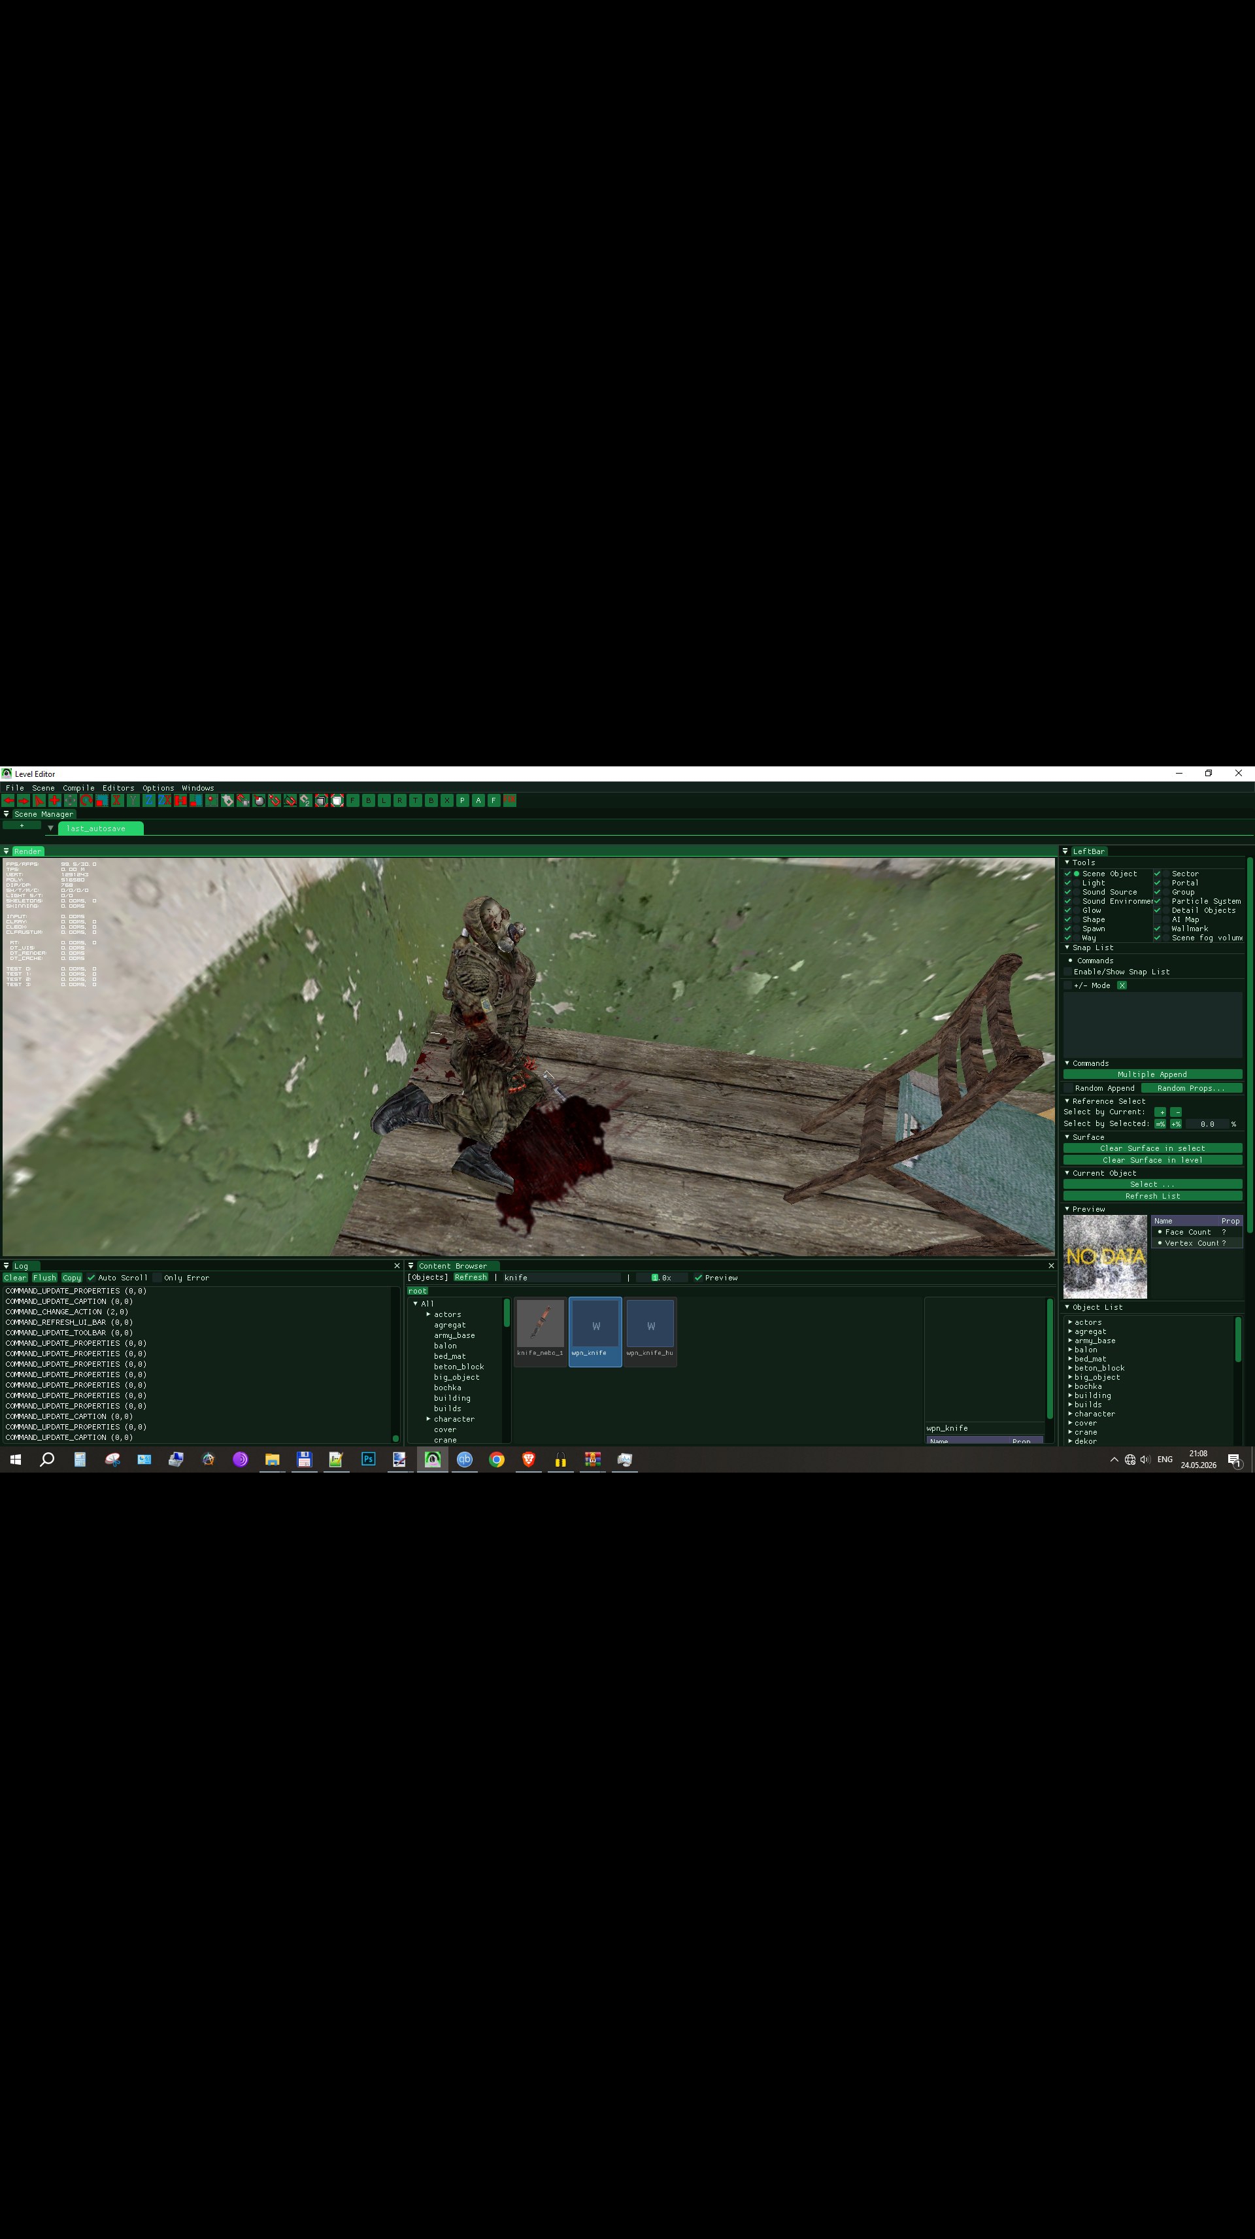1255x2239 pixels.
Task: Toggle visibility checkbox for Light
Action: tap(1067, 882)
